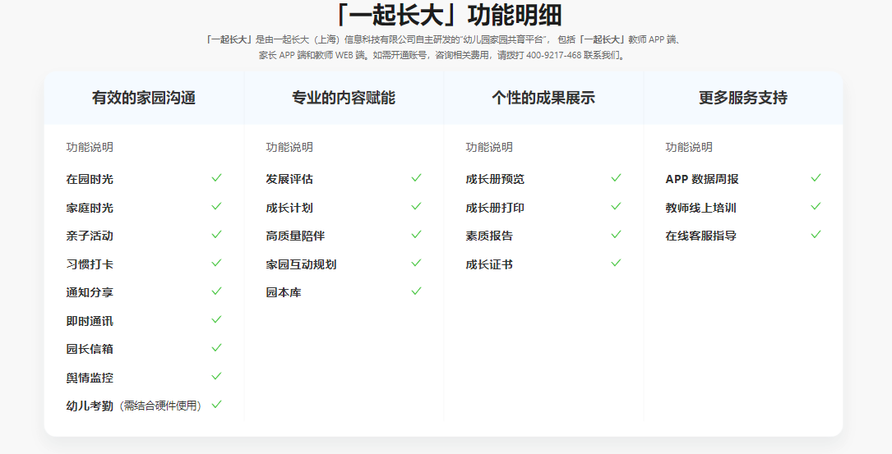Click the 在线客服指导 feature label
Viewport: 892px width, 454px height.
(x=700, y=236)
